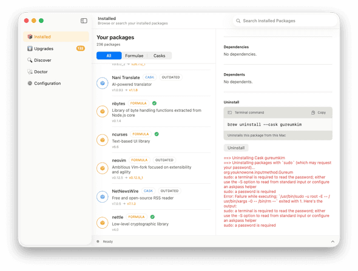The height and width of the screenshot is (271, 358).
Task: Click the No dependents text
Action: point(238,82)
